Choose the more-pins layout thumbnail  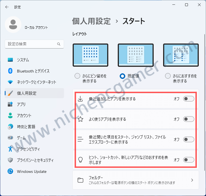[x=90, y=55]
